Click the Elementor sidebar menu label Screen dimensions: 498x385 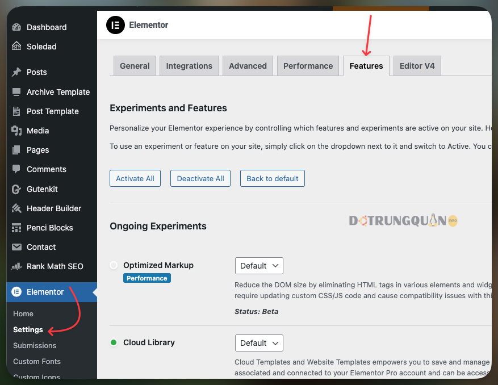(x=45, y=292)
